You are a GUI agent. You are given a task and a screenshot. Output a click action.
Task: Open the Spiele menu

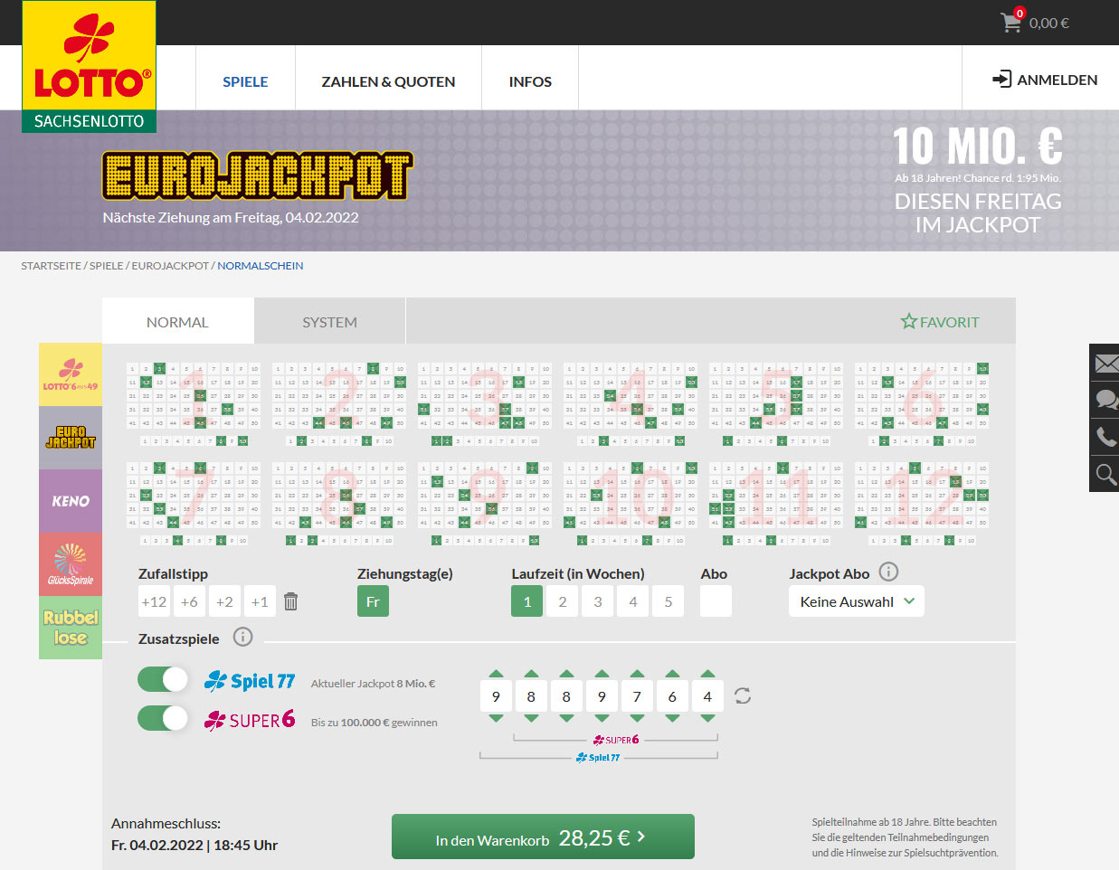(x=245, y=81)
